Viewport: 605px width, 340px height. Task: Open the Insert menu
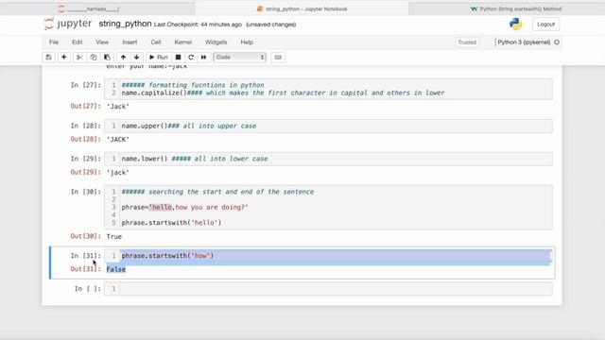pos(130,42)
